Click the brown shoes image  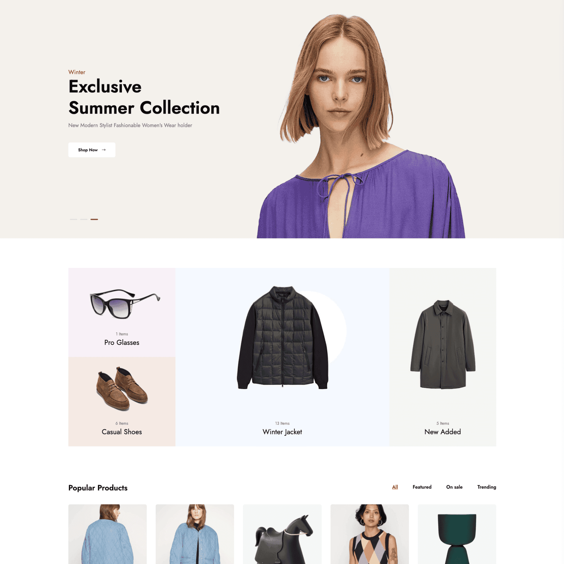click(x=122, y=388)
